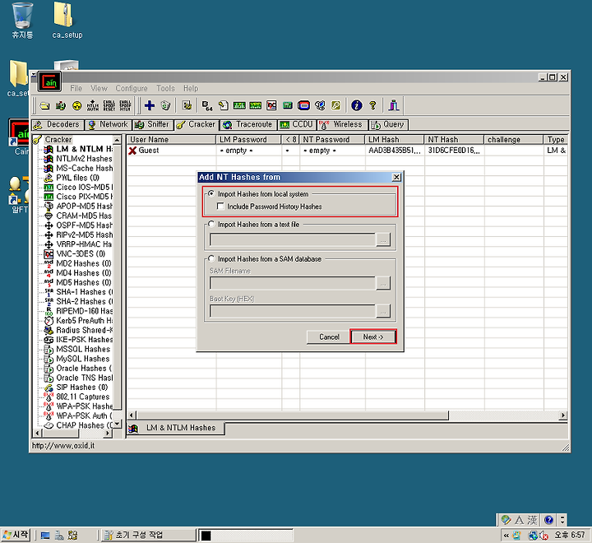
Task: Select the Guest row in hash table
Action: click(347, 151)
